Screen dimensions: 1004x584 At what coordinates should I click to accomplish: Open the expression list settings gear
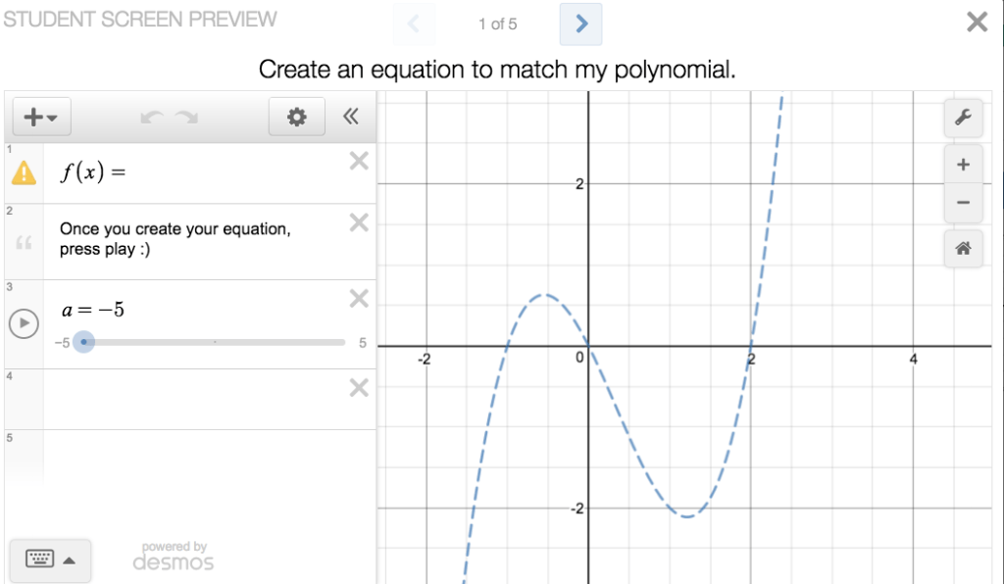pyautogui.click(x=296, y=117)
